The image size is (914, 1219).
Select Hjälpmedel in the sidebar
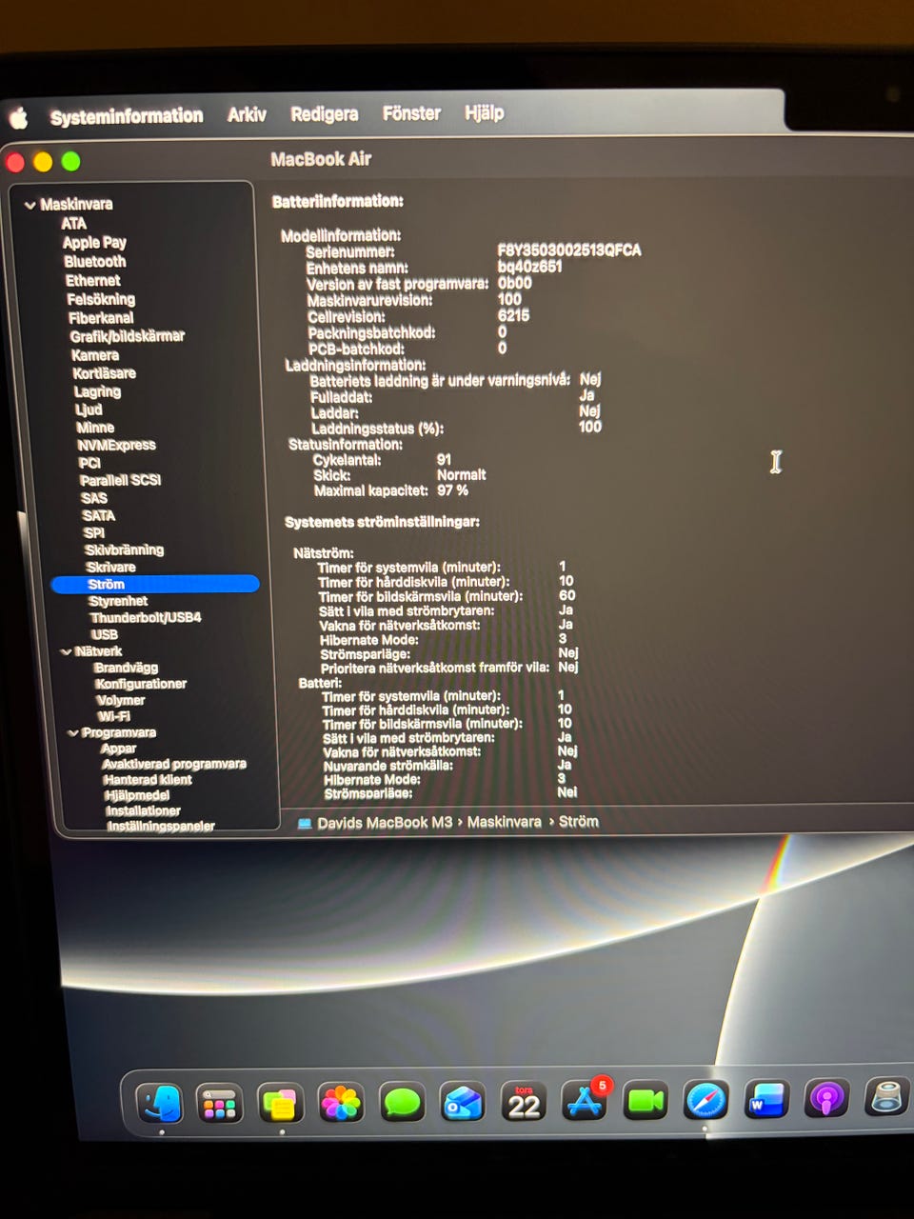(137, 795)
